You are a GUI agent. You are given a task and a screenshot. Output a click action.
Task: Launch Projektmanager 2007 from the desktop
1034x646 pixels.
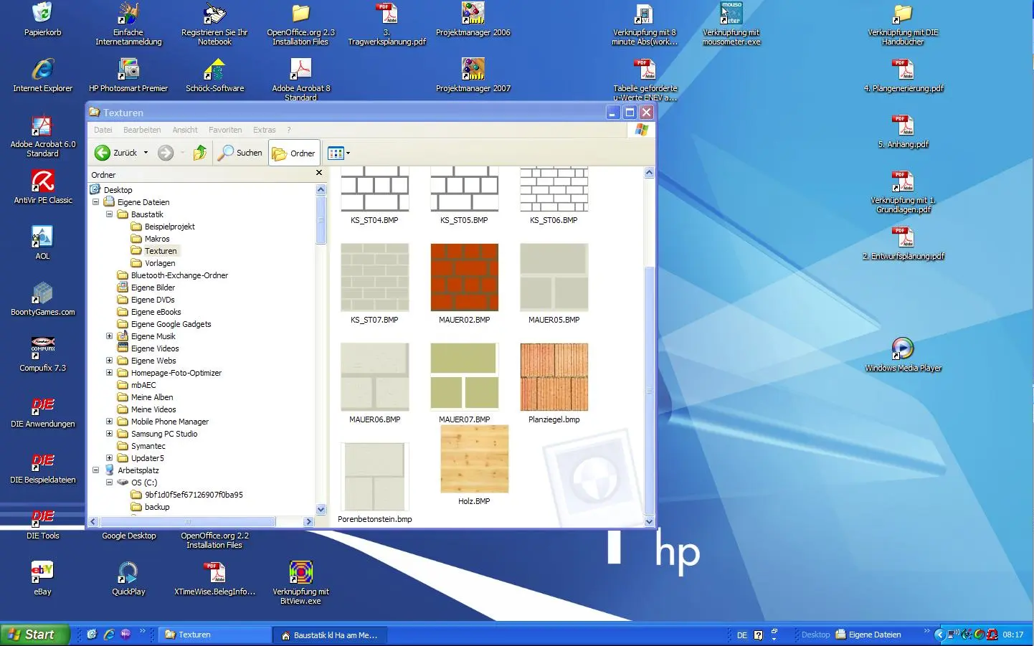[473, 69]
